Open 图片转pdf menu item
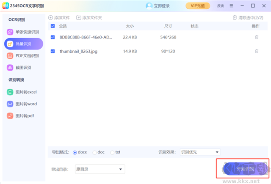This screenshot has width=271, height=184. 24,116
